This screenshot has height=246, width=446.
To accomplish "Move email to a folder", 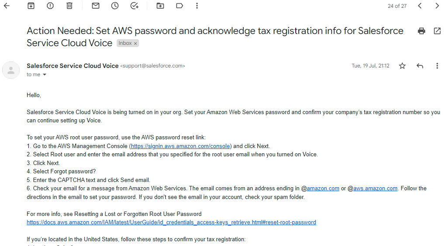I will click(160, 6).
